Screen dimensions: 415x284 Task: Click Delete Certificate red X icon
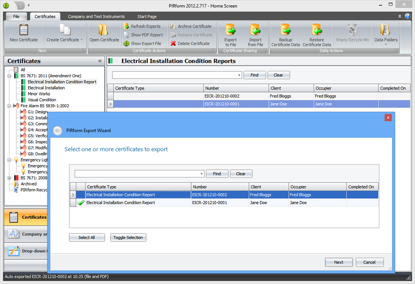[173, 43]
